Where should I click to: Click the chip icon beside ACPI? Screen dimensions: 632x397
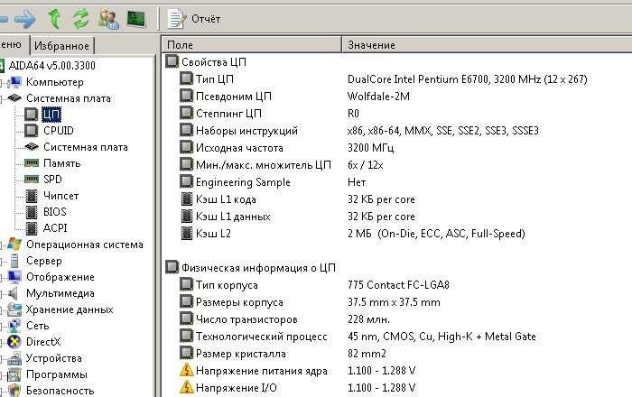click(32, 228)
